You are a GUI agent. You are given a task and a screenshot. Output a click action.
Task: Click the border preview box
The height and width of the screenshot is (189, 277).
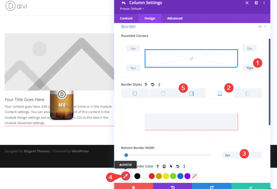(191, 122)
